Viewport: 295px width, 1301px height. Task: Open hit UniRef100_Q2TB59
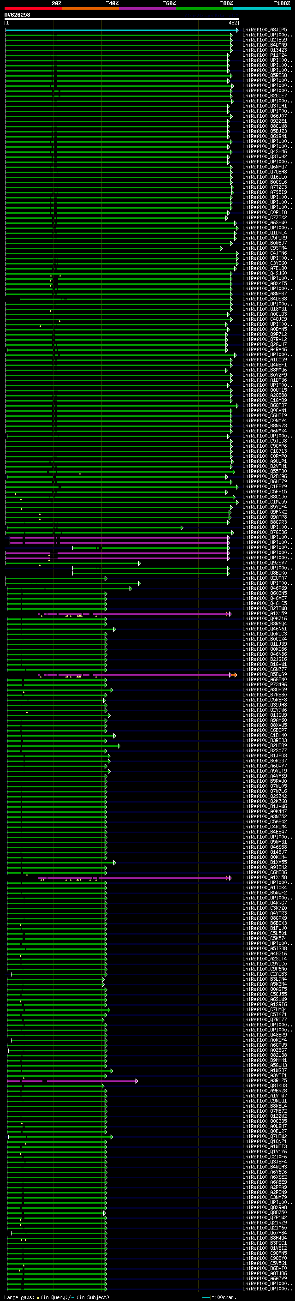pyautogui.click(x=265, y=40)
